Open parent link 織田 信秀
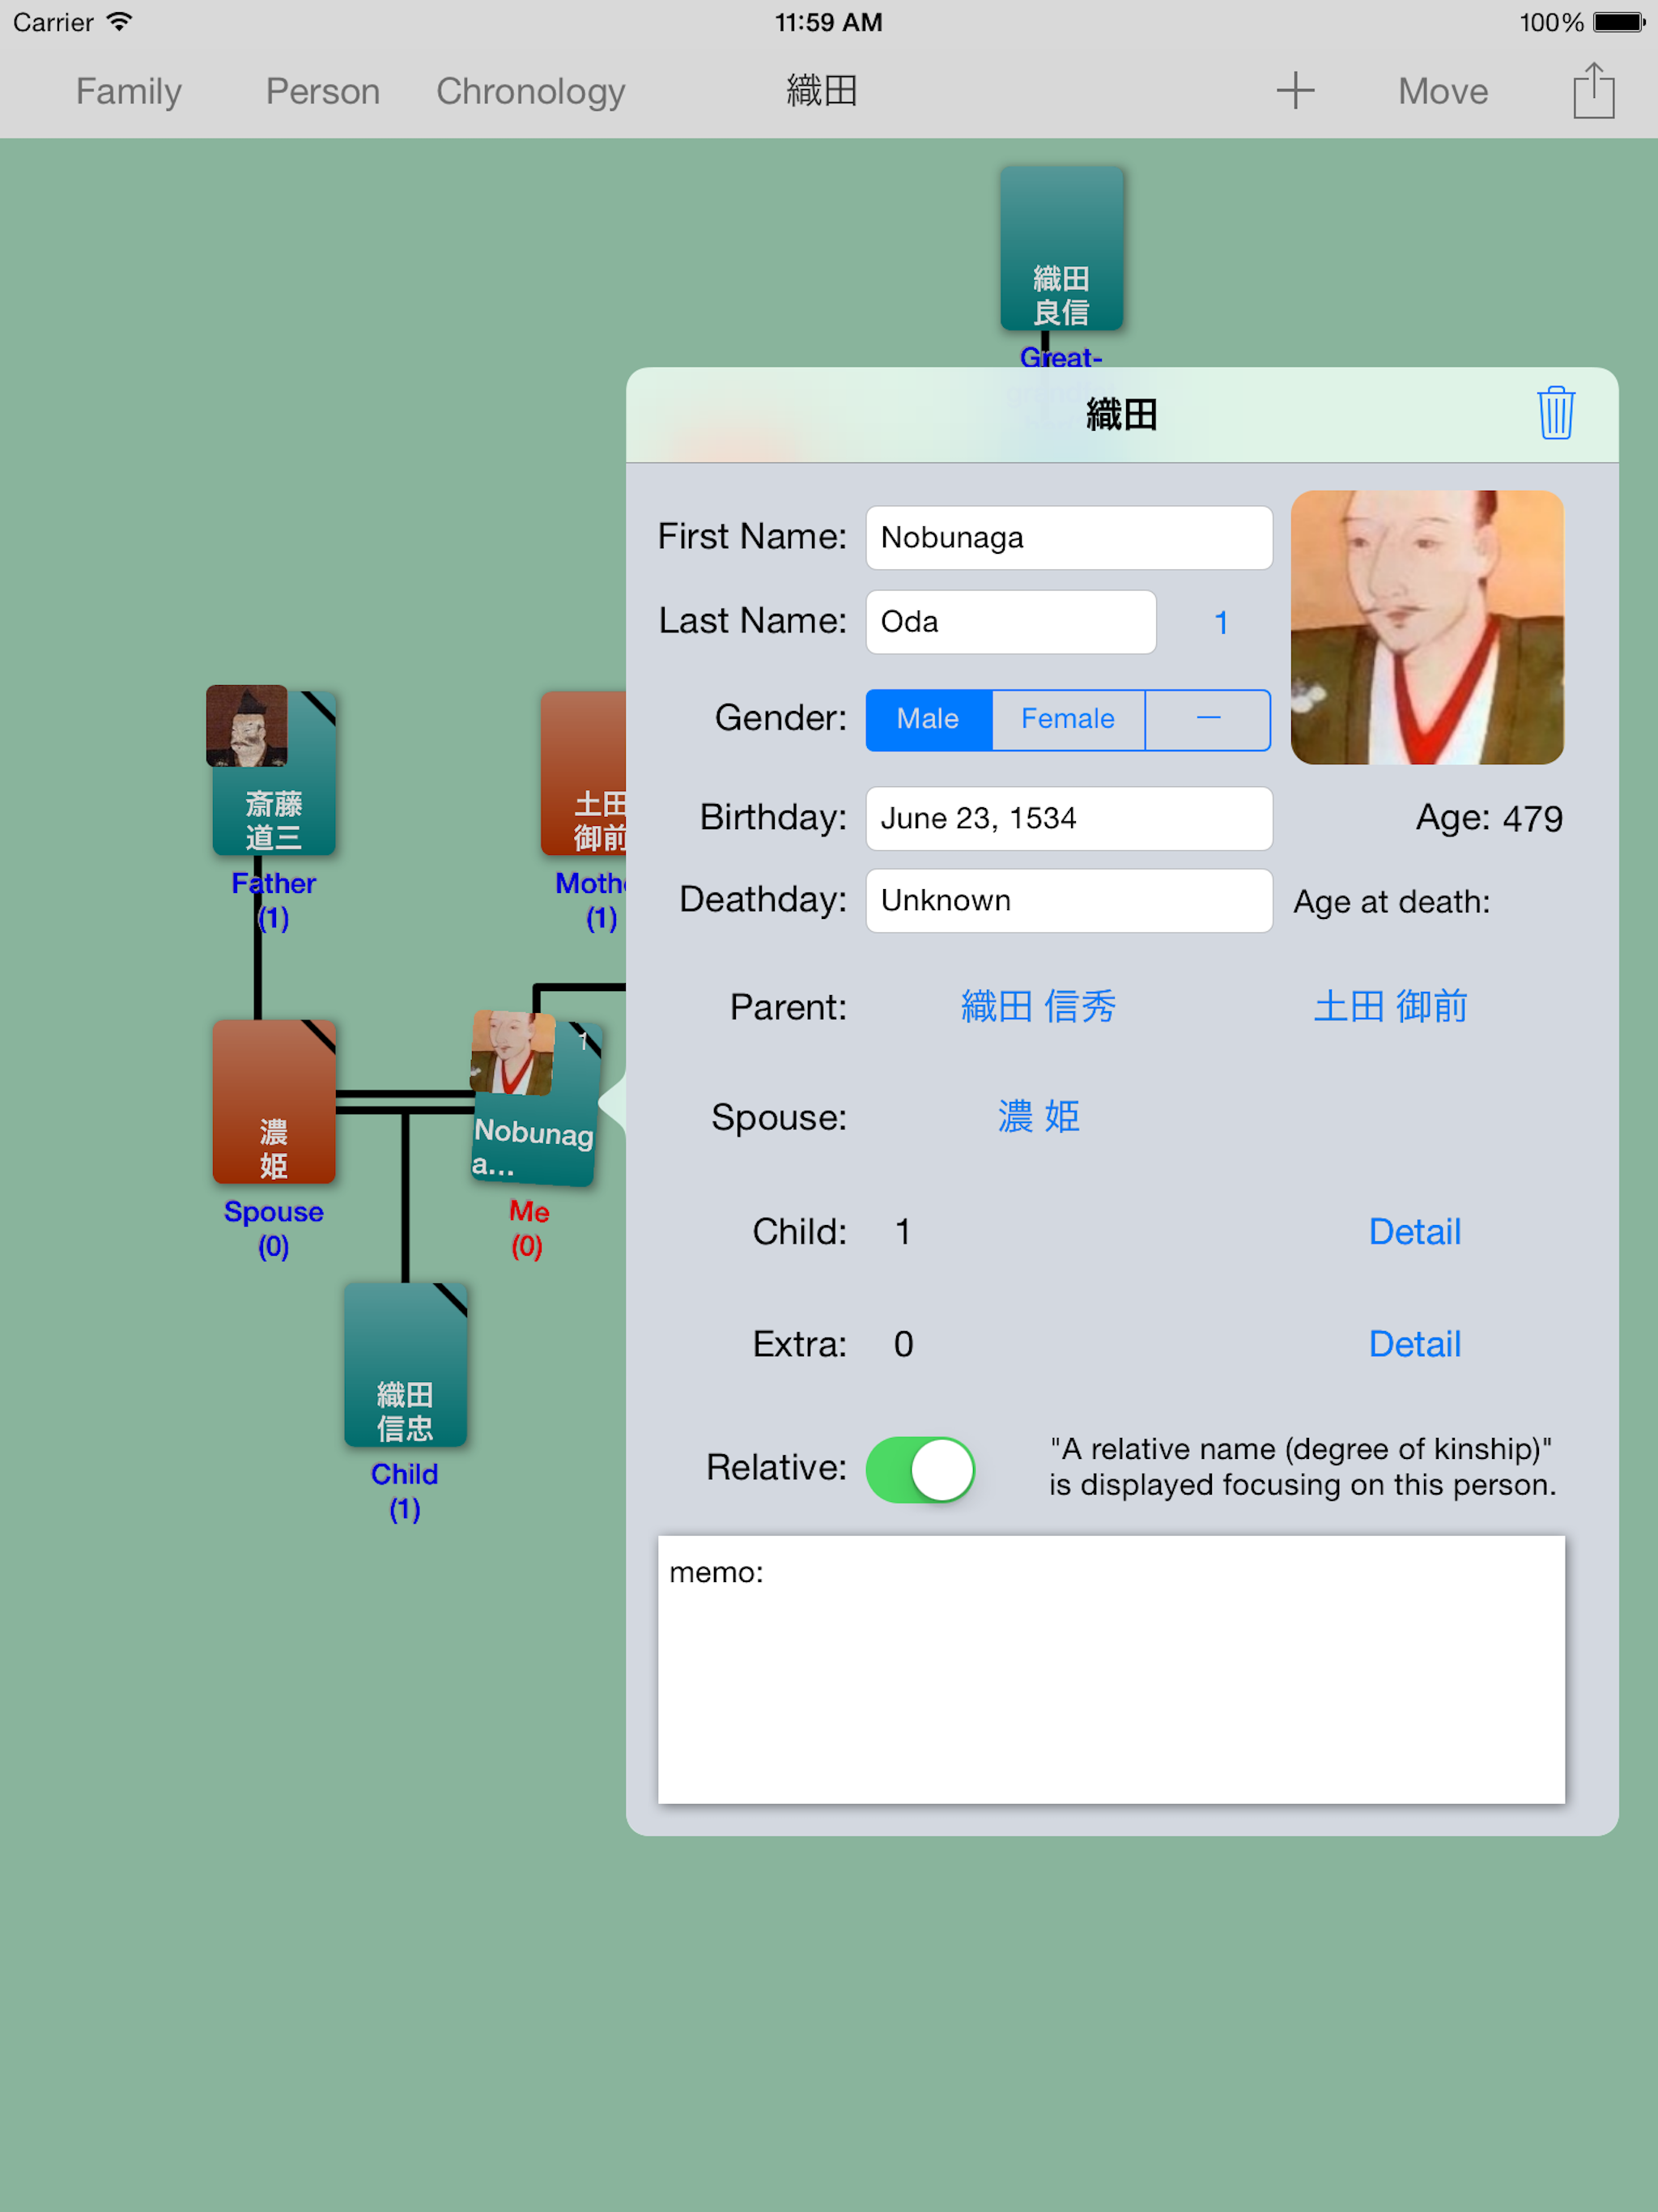 coord(1038,1006)
